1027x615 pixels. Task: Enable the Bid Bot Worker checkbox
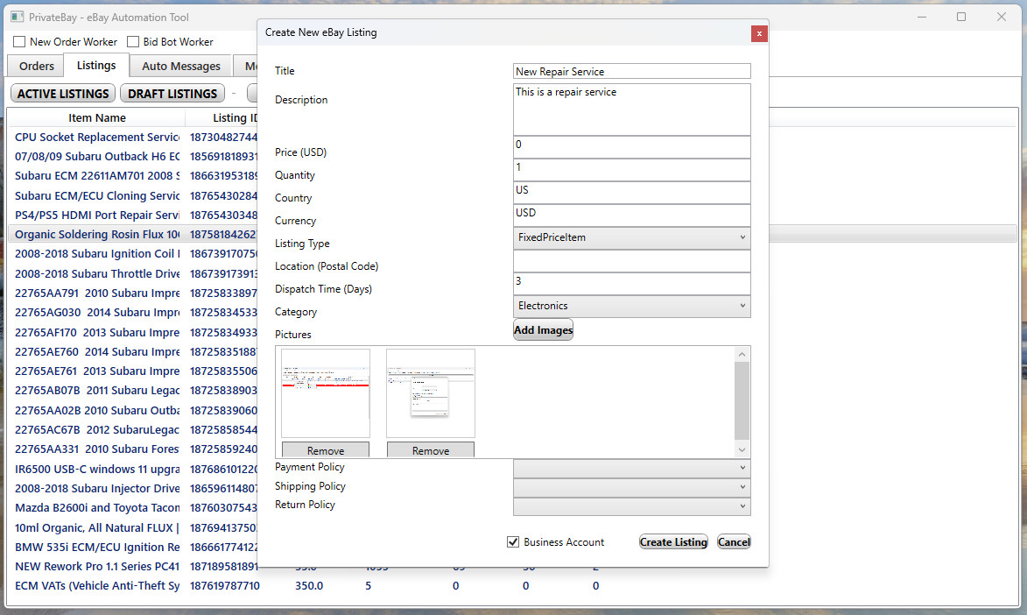(134, 42)
